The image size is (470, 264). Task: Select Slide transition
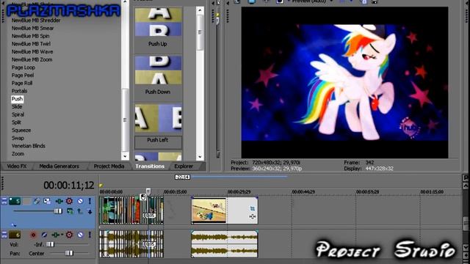coord(17,106)
